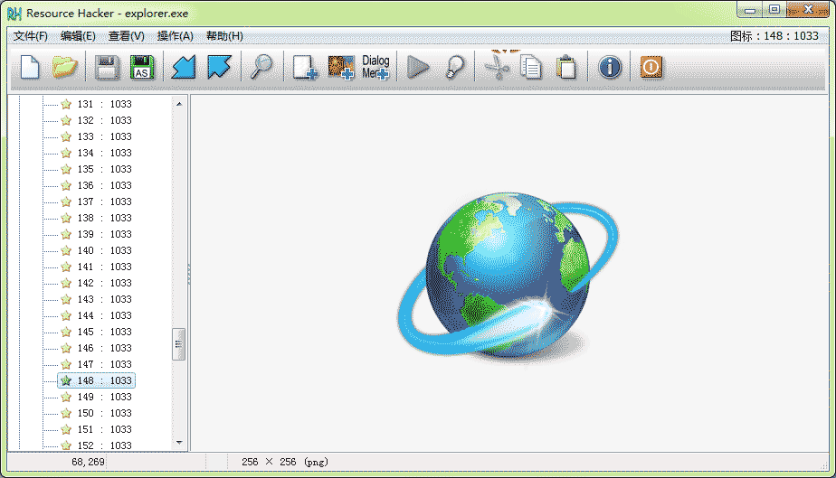
Task: Open the 文件(F) menu
Action: (x=31, y=36)
